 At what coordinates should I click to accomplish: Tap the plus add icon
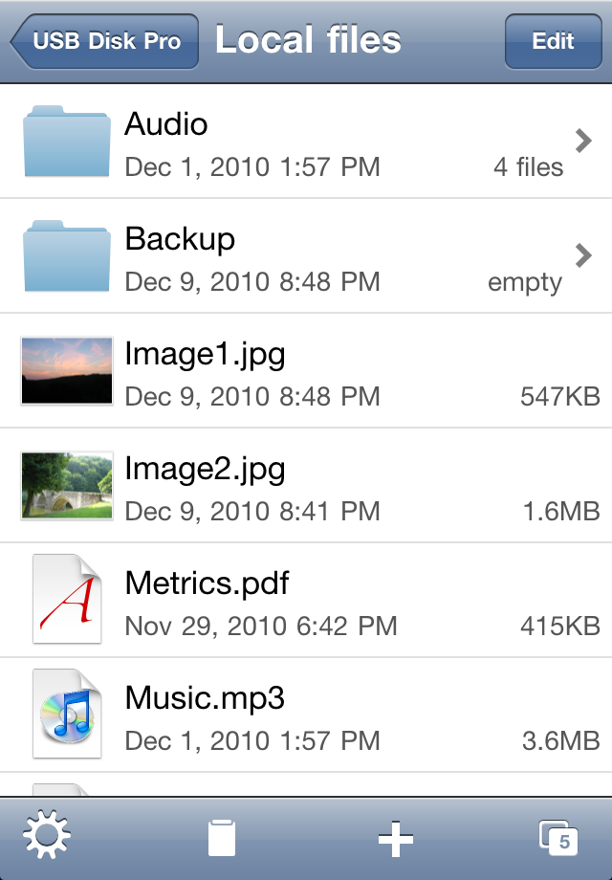coord(395,839)
